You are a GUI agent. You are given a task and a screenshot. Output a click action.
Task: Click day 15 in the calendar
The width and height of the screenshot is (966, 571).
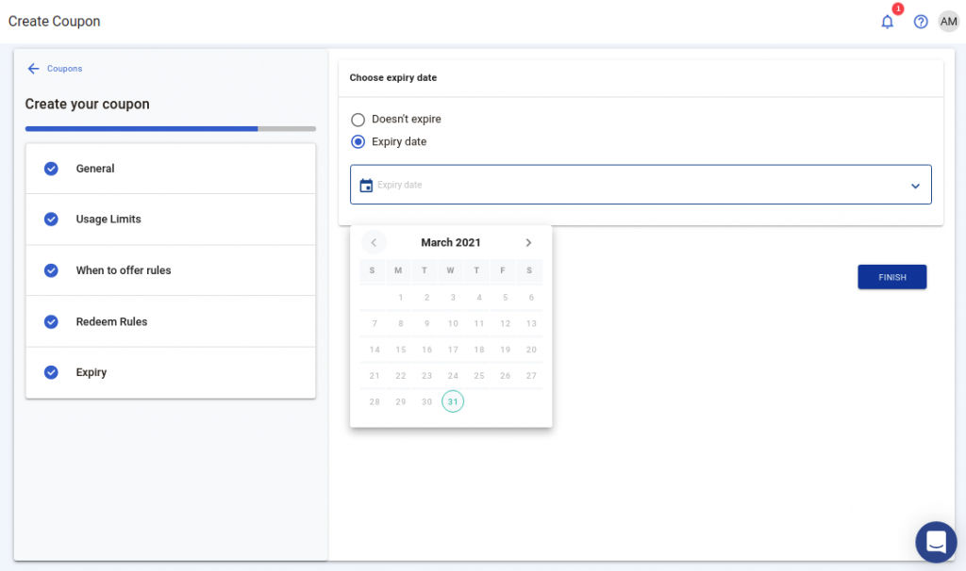click(400, 350)
